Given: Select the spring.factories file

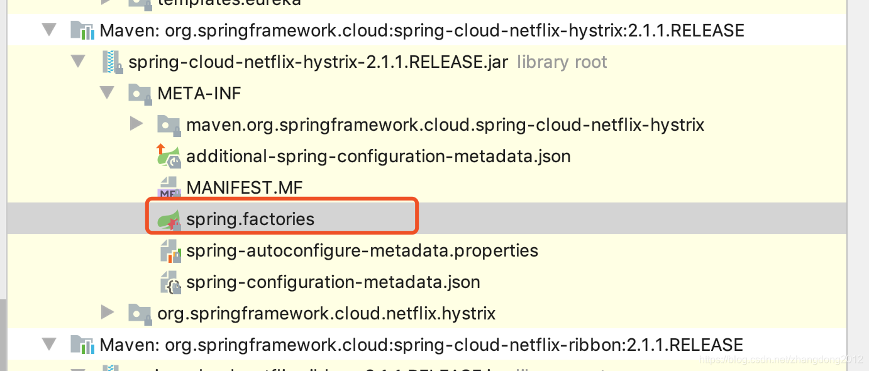Looking at the screenshot, I should 250,219.
